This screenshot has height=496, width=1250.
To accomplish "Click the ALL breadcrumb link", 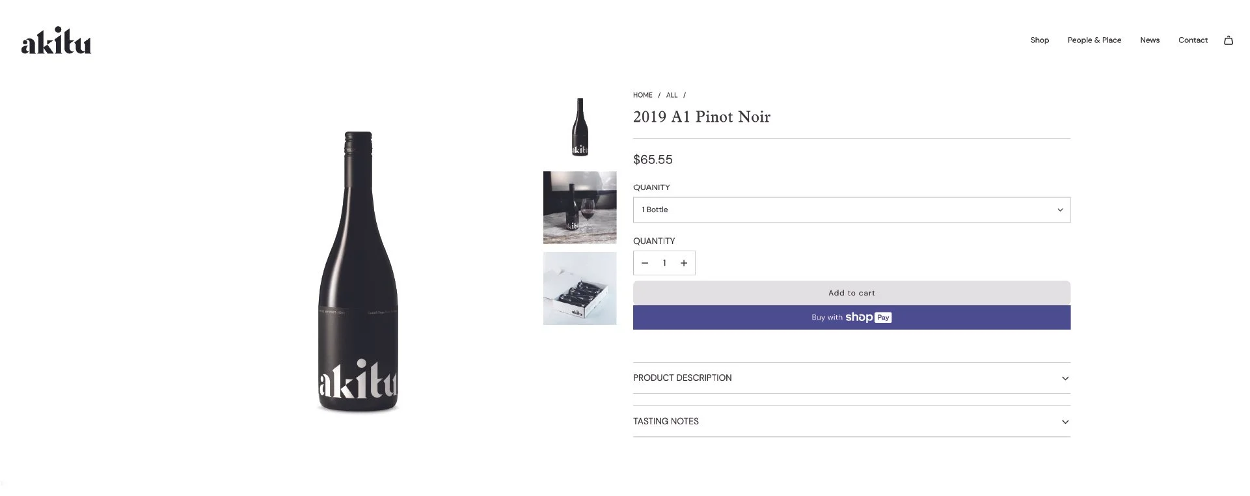I will 672,95.
